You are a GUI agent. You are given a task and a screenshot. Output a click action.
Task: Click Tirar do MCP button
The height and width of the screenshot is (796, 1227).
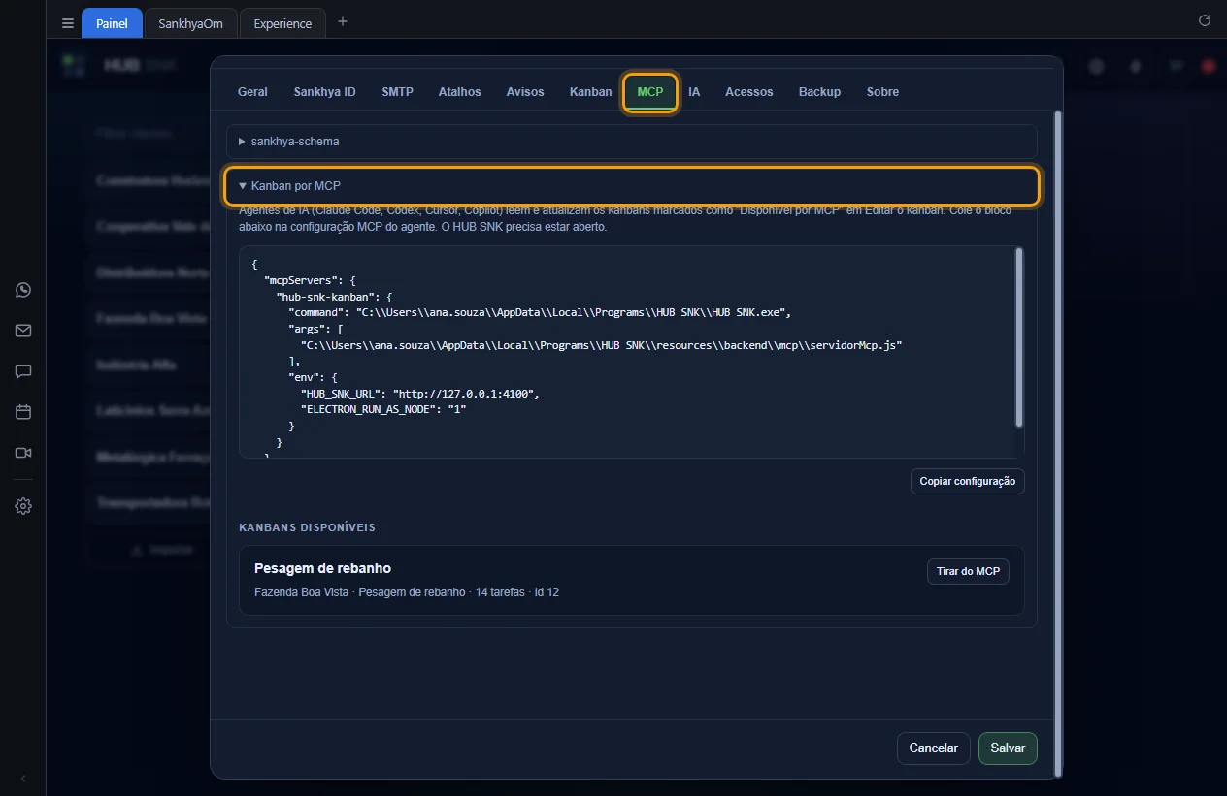point(968,572)
